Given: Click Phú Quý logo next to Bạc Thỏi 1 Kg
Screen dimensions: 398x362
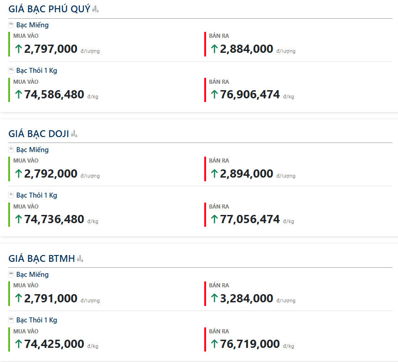Looking at the screenshot, I should point(11,70).
